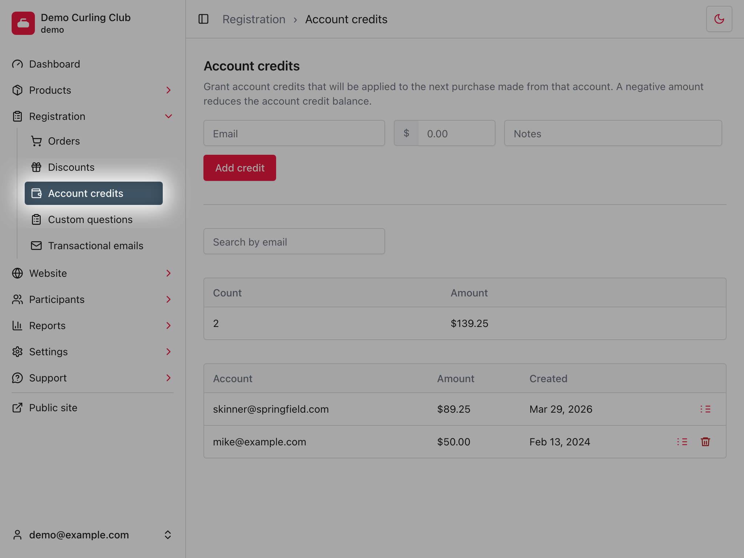Toggle the sidebar panel icon
This screenshot has height=558, width=744.
coord(203,19)
